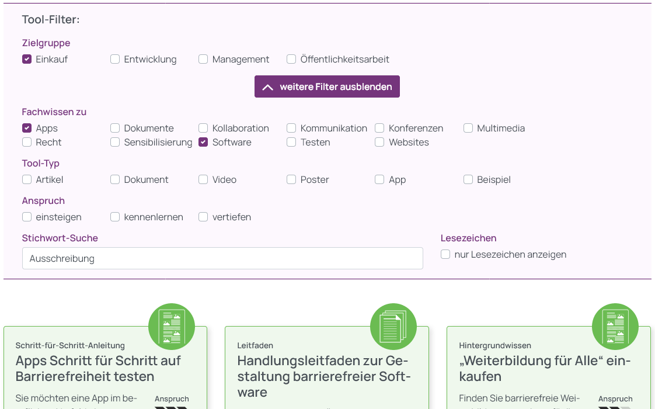Open '„Weiterbildung für Alle" einkaufen' card title
Image resolution: width=655 pixels, height=409 pixels.
click(545, 369)
